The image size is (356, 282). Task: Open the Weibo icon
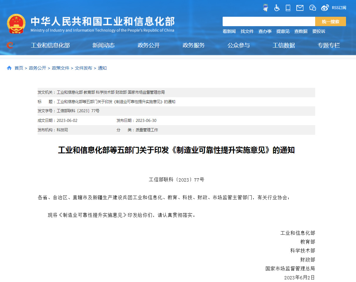(325, 8)
